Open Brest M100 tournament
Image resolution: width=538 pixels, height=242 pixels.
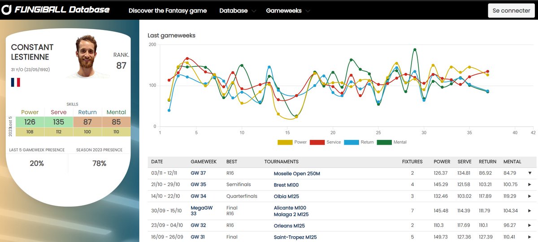(286, 185)
